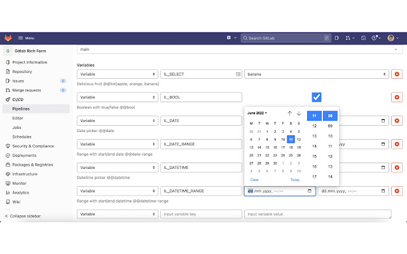Remove the IL_DATETIME_RANGE variable row
Viewport: 407px width, 254px height.
click(397, 191)
